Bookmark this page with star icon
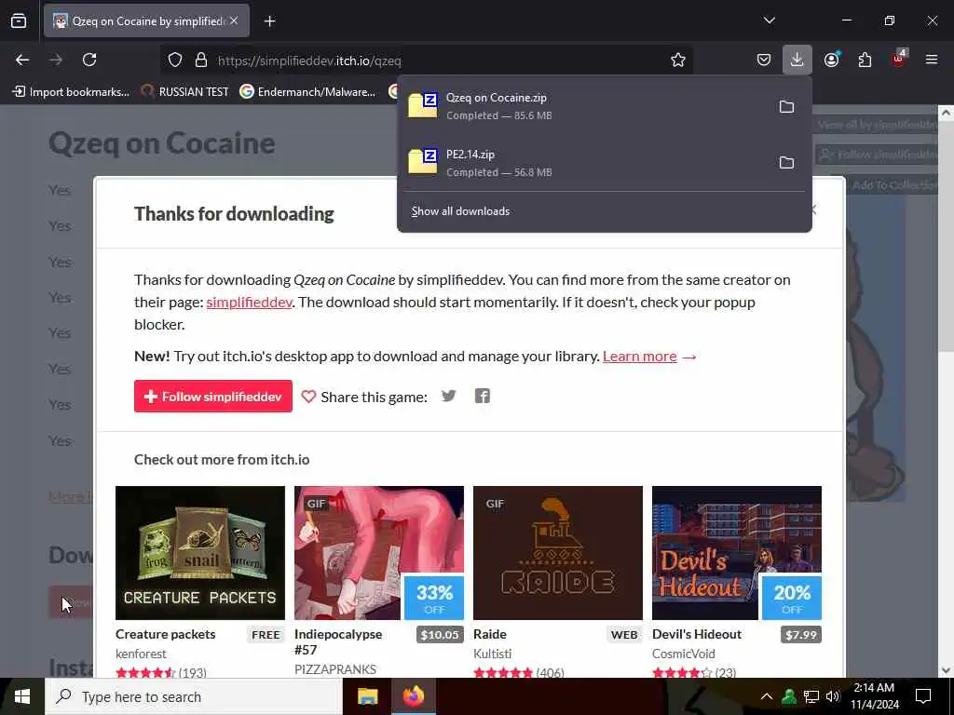The width and height of the screenshot is (954, 715). coord(678,60)
